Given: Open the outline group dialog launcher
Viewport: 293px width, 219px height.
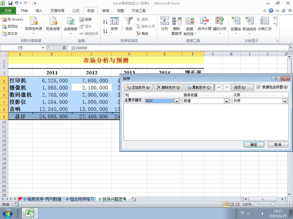Looking at the screenshot, I should (277, 40).
